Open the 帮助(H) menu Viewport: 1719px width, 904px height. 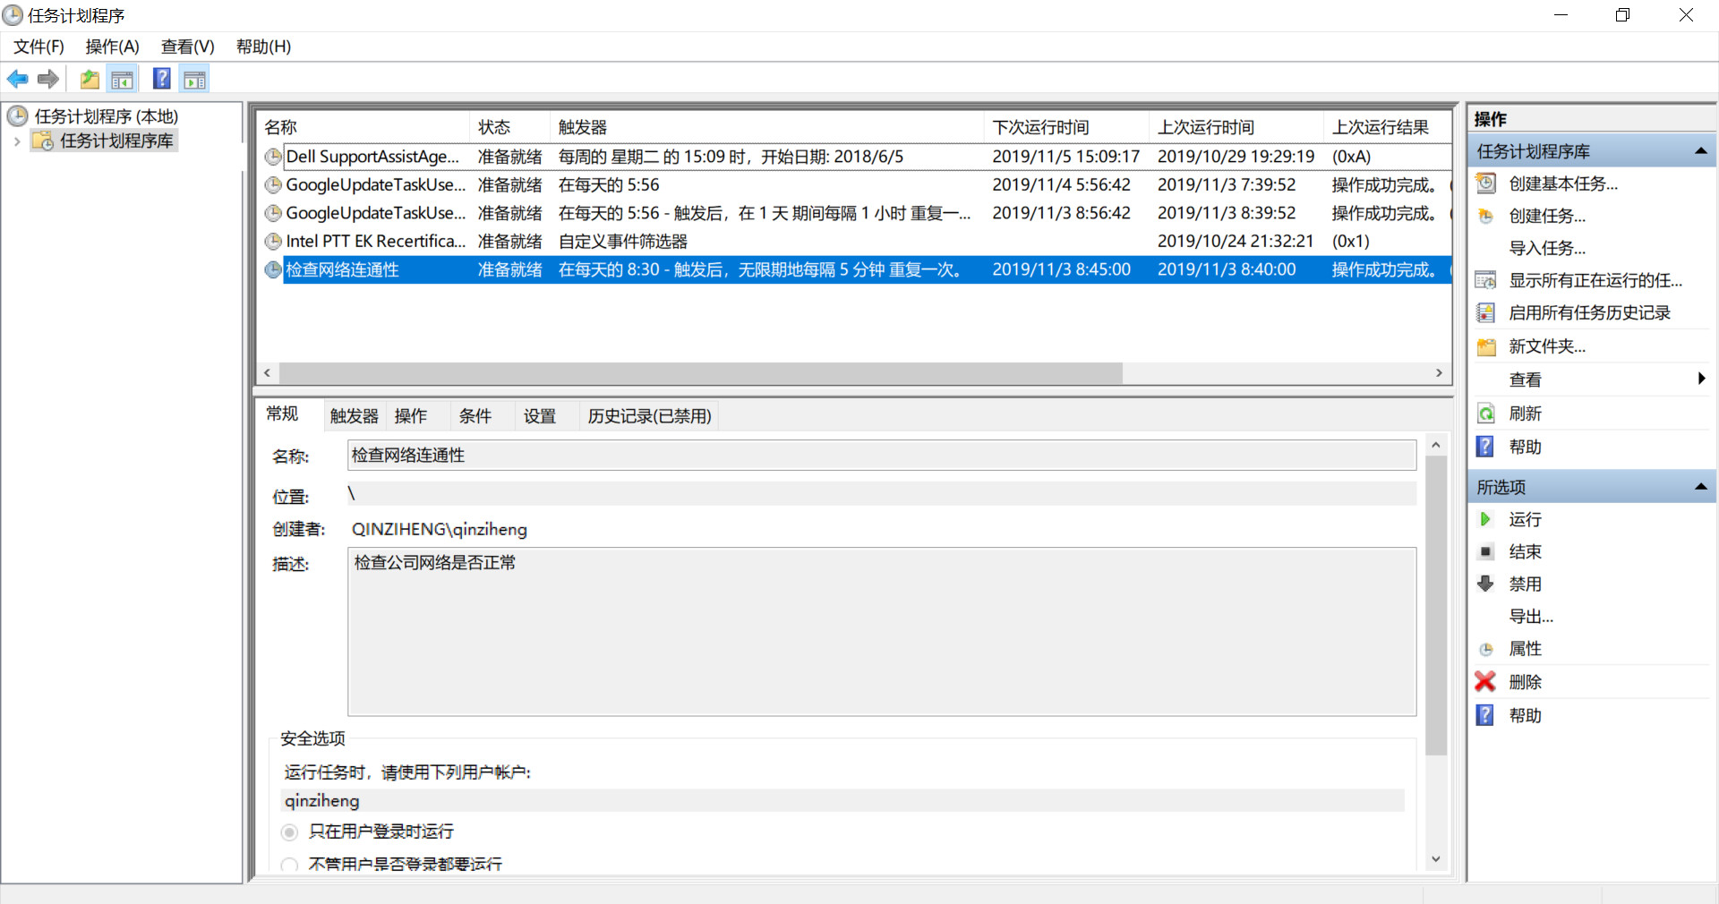click(263, 47)
